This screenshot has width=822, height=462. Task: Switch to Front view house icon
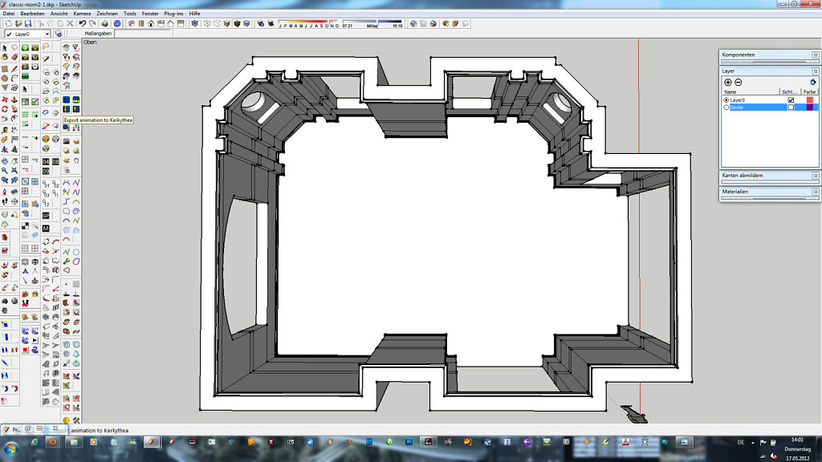(x=151, y=23)
